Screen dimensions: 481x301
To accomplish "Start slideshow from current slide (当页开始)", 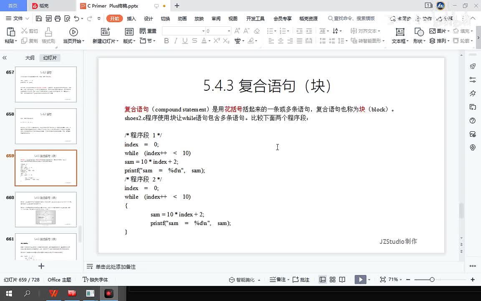I will click(73, 35).
